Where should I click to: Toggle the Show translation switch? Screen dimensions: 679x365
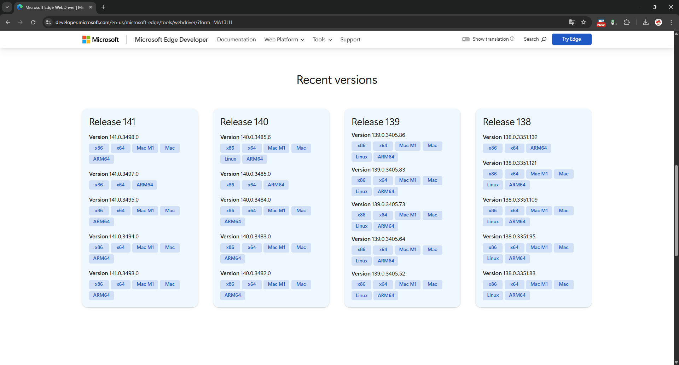pos(466,39)
